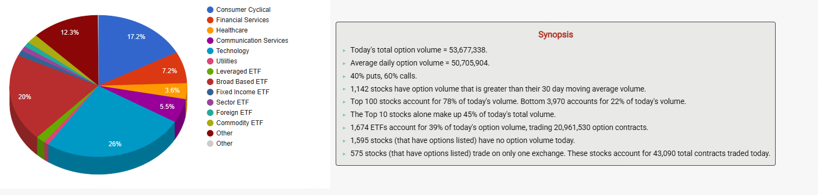Click the Foreign ETF legend dot

[210, 113]
